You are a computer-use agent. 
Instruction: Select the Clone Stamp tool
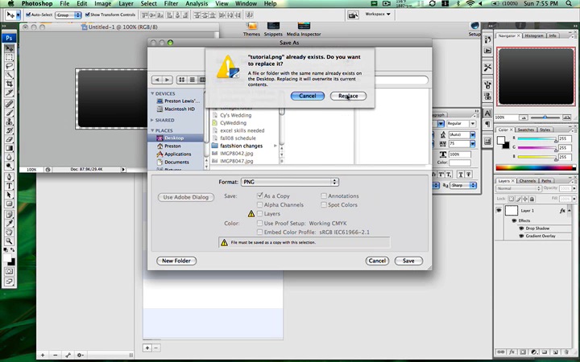point(9,121)
